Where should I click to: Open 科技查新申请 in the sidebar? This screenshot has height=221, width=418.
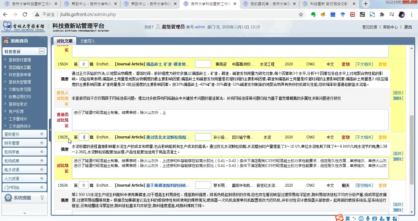[20, 75]
